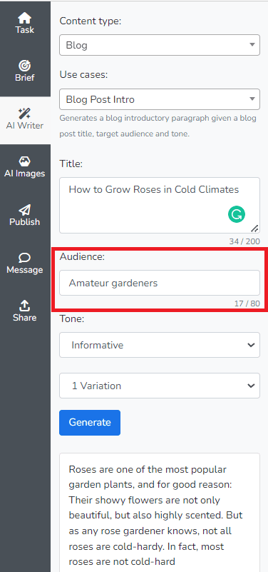Expand the 1 Variation dropdown

(160, 386)
